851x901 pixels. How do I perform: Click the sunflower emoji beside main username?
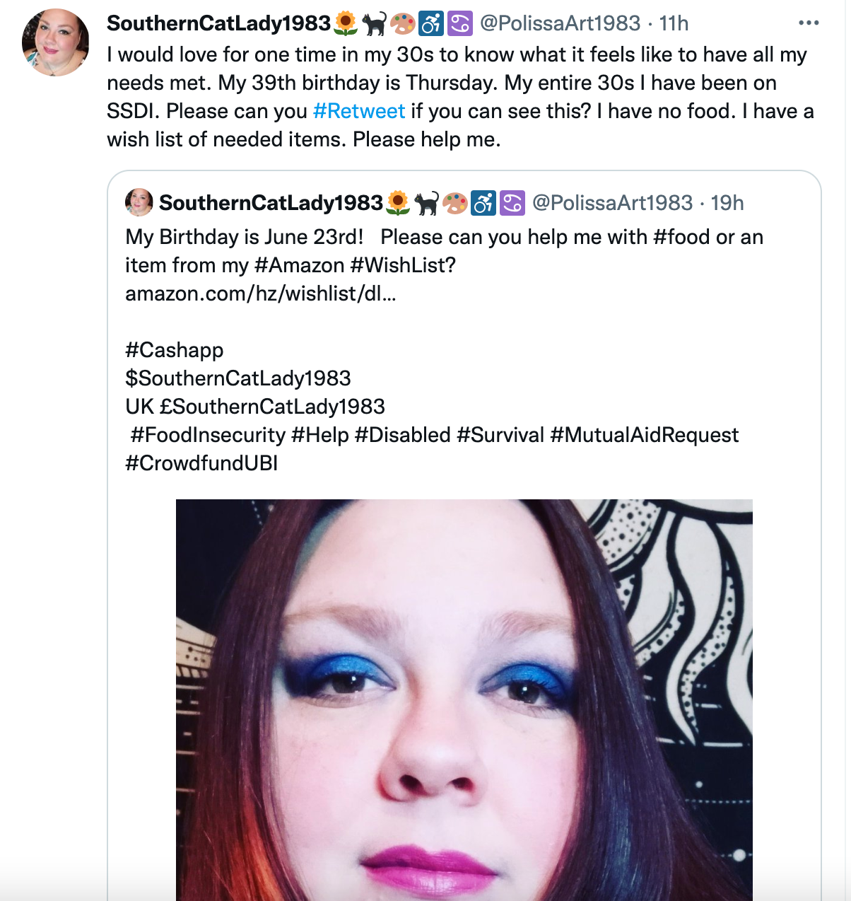pyautogui.click(x=346, y=24)
